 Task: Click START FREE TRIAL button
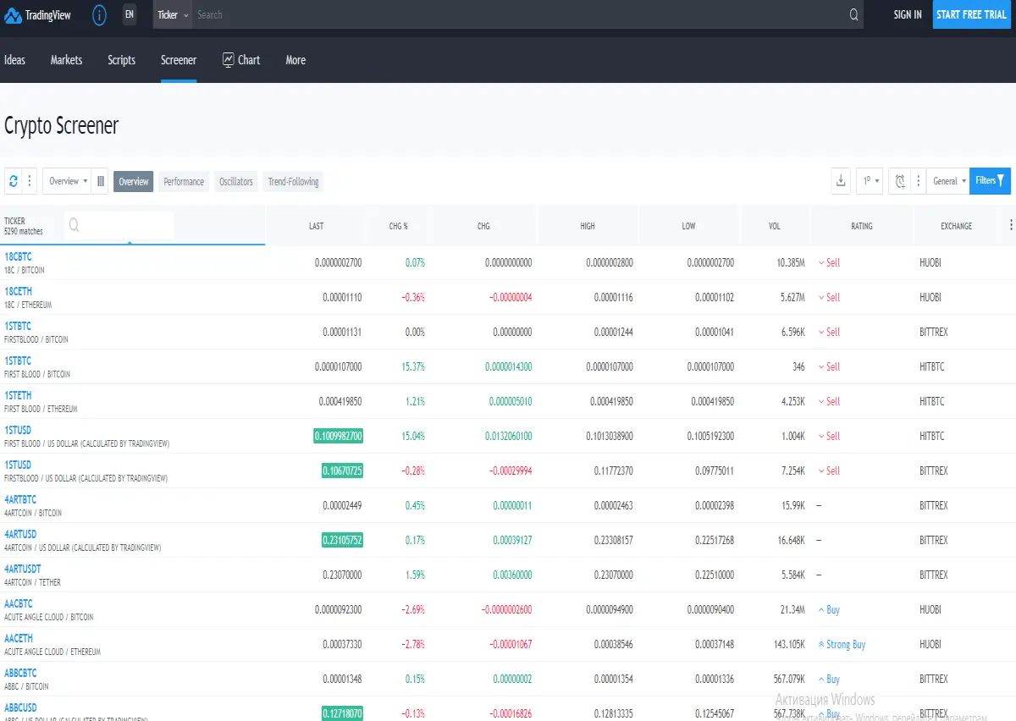[x=971, y=14]
